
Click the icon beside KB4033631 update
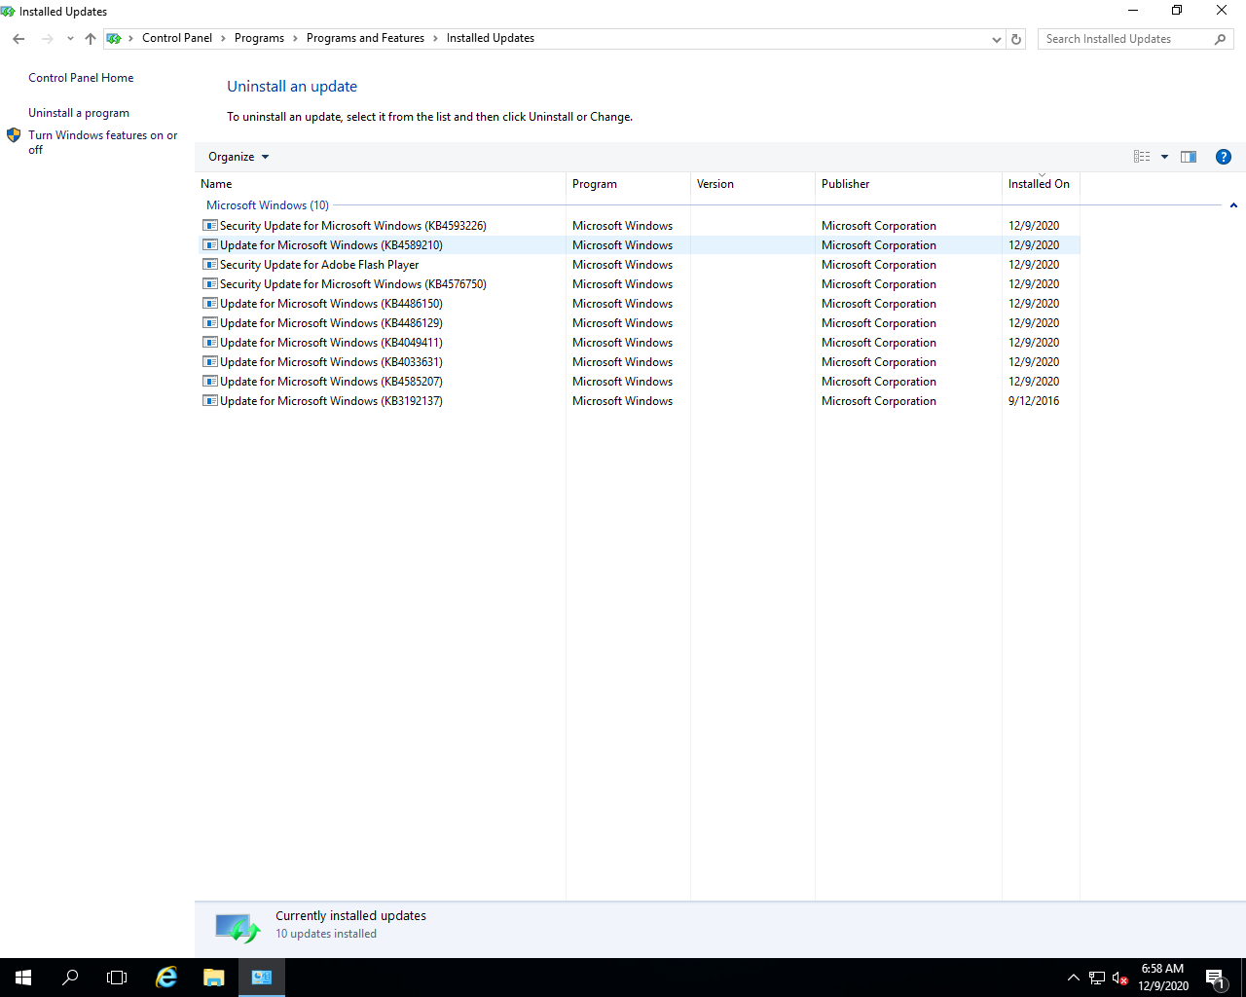tap(209, 362)
